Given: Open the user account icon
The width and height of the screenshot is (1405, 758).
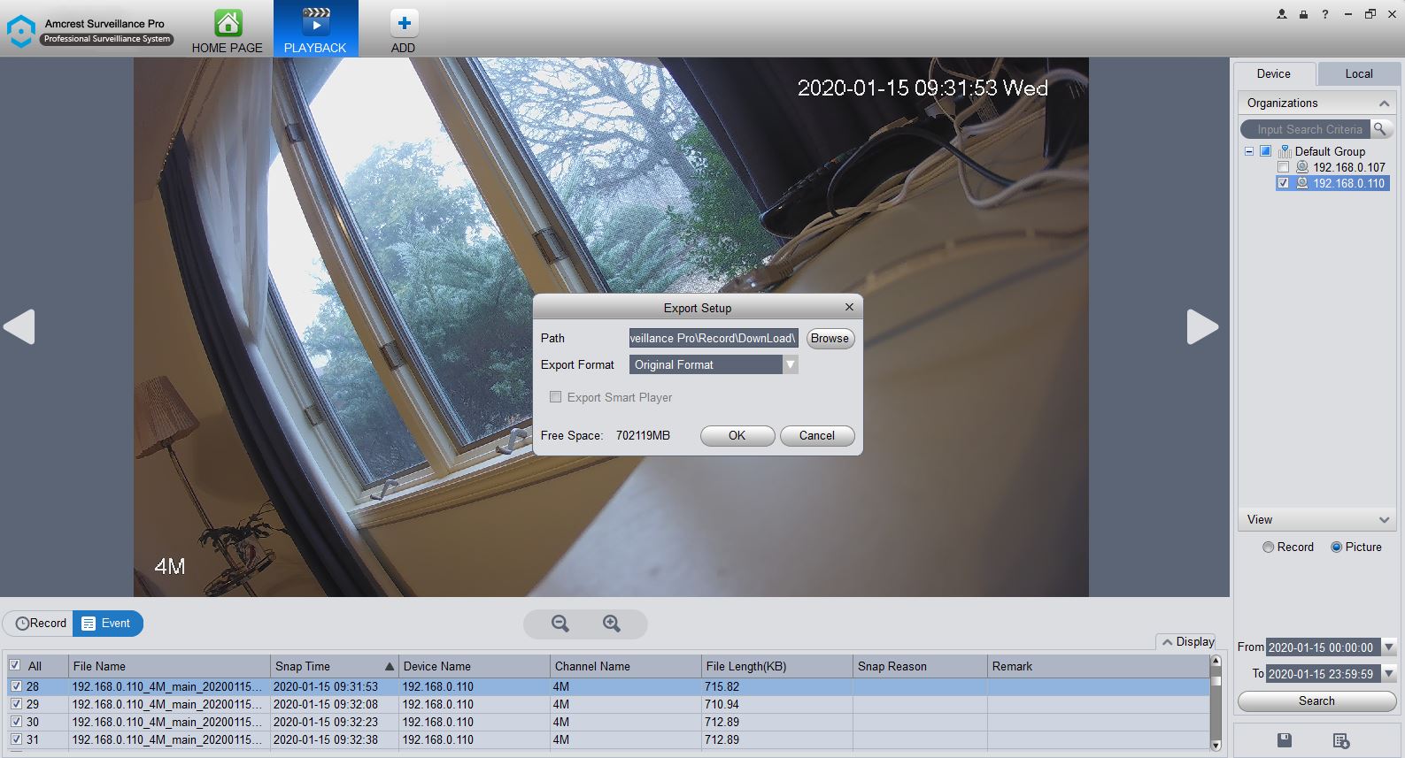Looking at the screenshot, I should (1281, 14).
